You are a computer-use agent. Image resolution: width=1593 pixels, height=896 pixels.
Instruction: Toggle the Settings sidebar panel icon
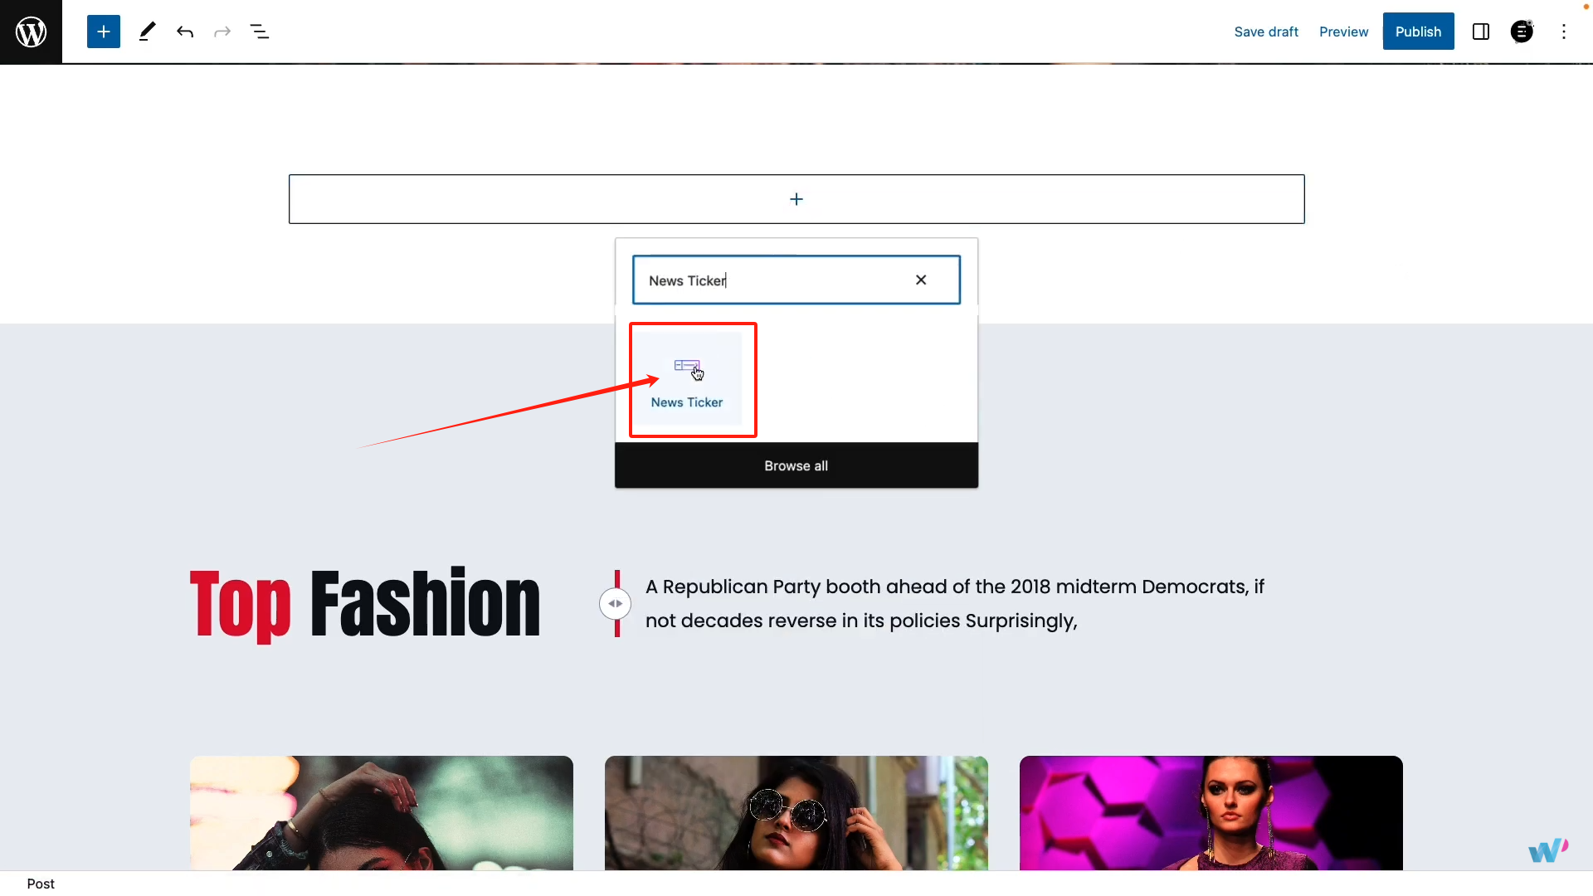pyautogui.click(x=1481, y=32)
